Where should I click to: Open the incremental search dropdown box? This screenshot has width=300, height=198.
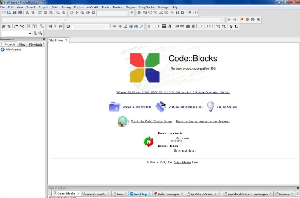pos(91,26)
